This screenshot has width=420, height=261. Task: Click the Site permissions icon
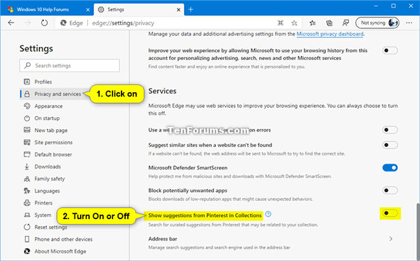pyautogui.click(x=26, y=142)
